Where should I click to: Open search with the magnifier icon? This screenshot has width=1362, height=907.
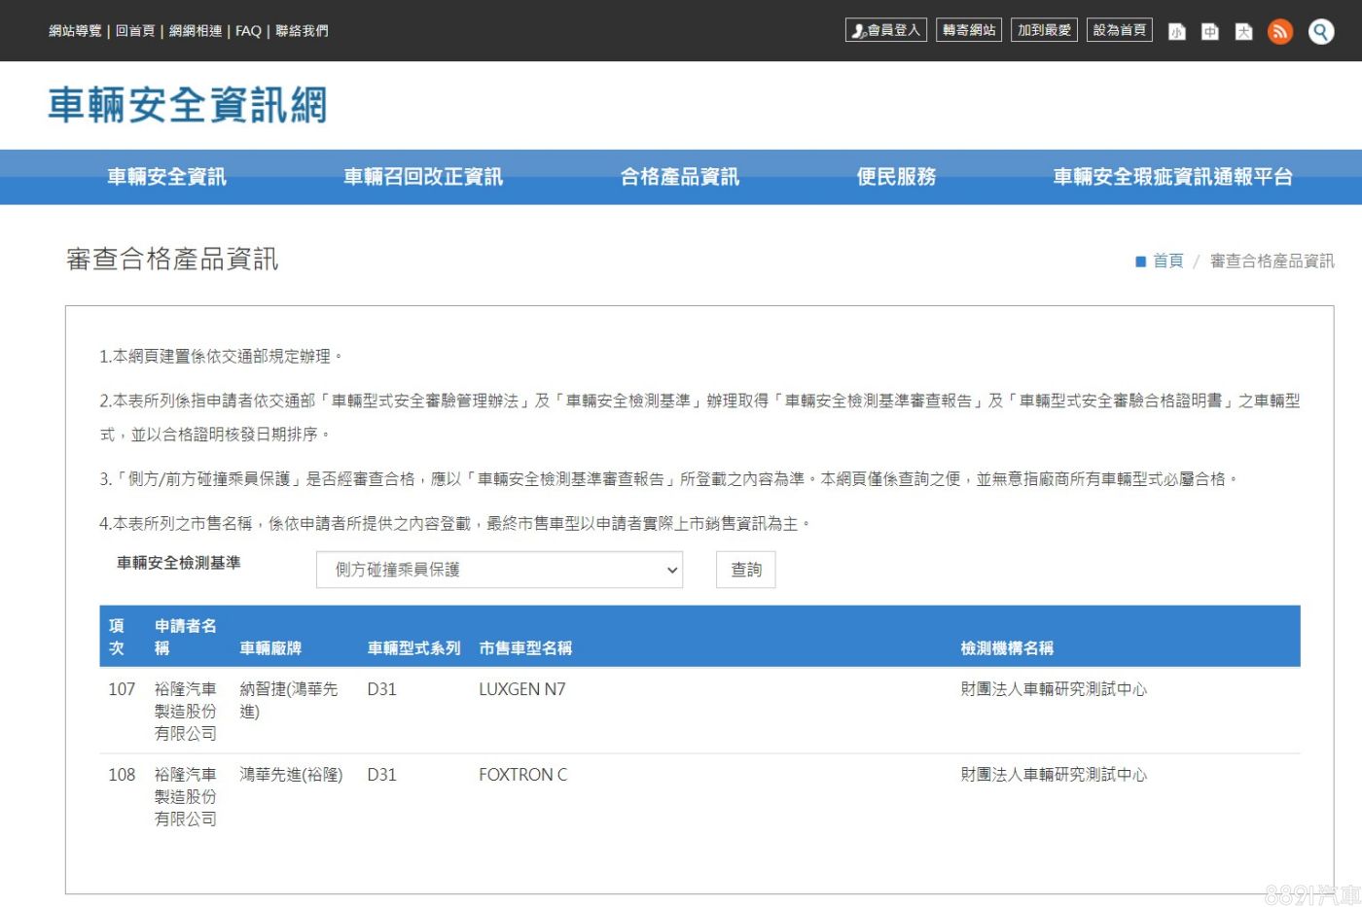(x=1320, y=31)
